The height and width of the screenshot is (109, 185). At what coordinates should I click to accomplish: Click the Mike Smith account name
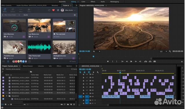point(69,10)
